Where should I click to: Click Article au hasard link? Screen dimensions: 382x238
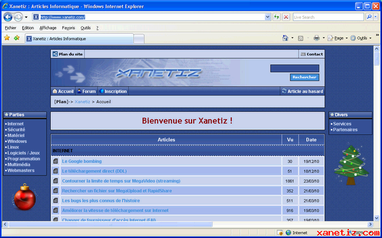click(302, 92)
